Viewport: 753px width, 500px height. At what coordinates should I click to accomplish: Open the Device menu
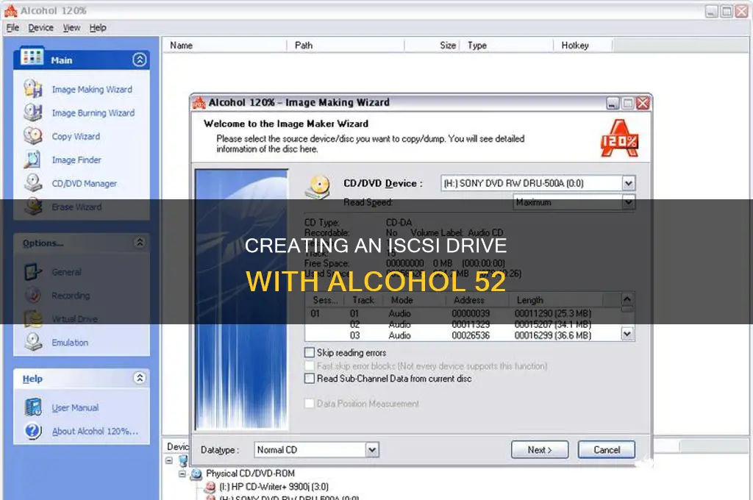pos(41,27)
